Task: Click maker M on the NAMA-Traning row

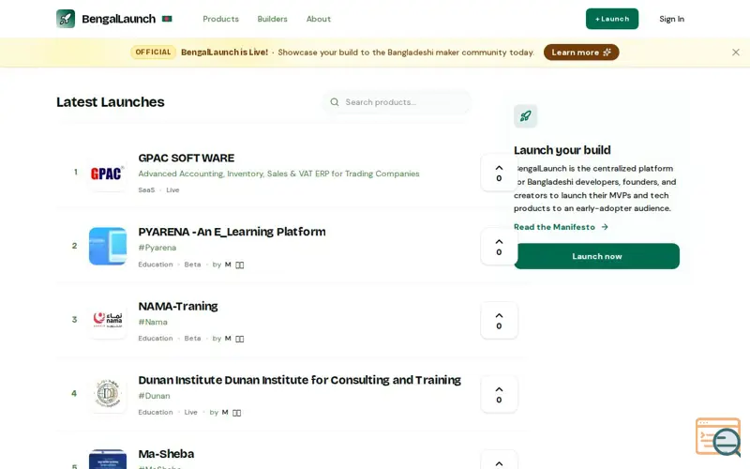Action: (228, 339)
